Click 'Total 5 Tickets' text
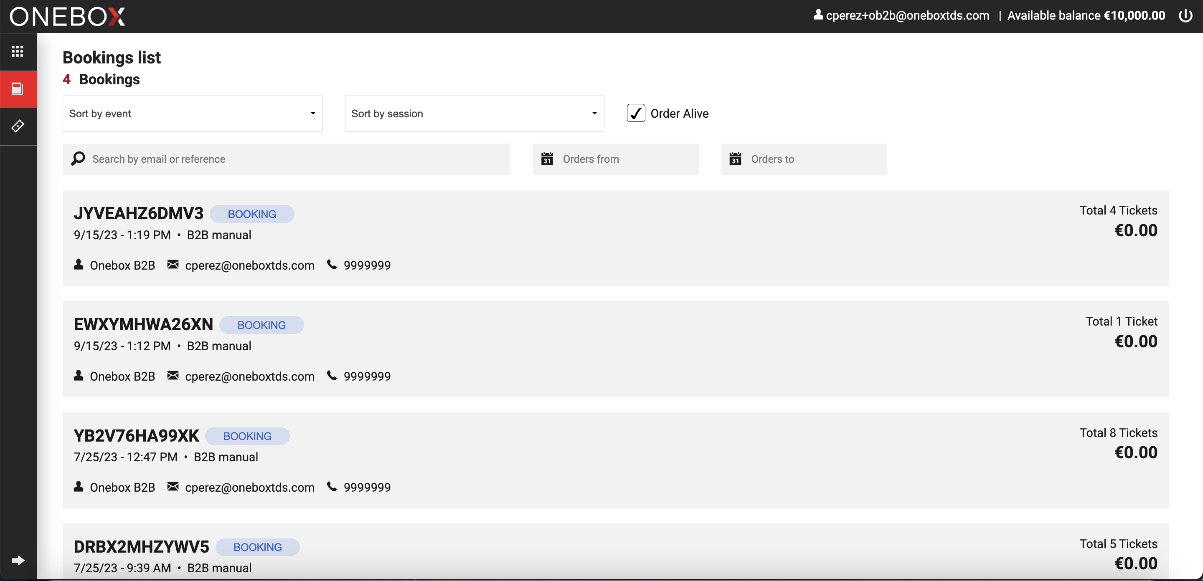This screenshot has height=581, width=1203. click(1119, 544)
